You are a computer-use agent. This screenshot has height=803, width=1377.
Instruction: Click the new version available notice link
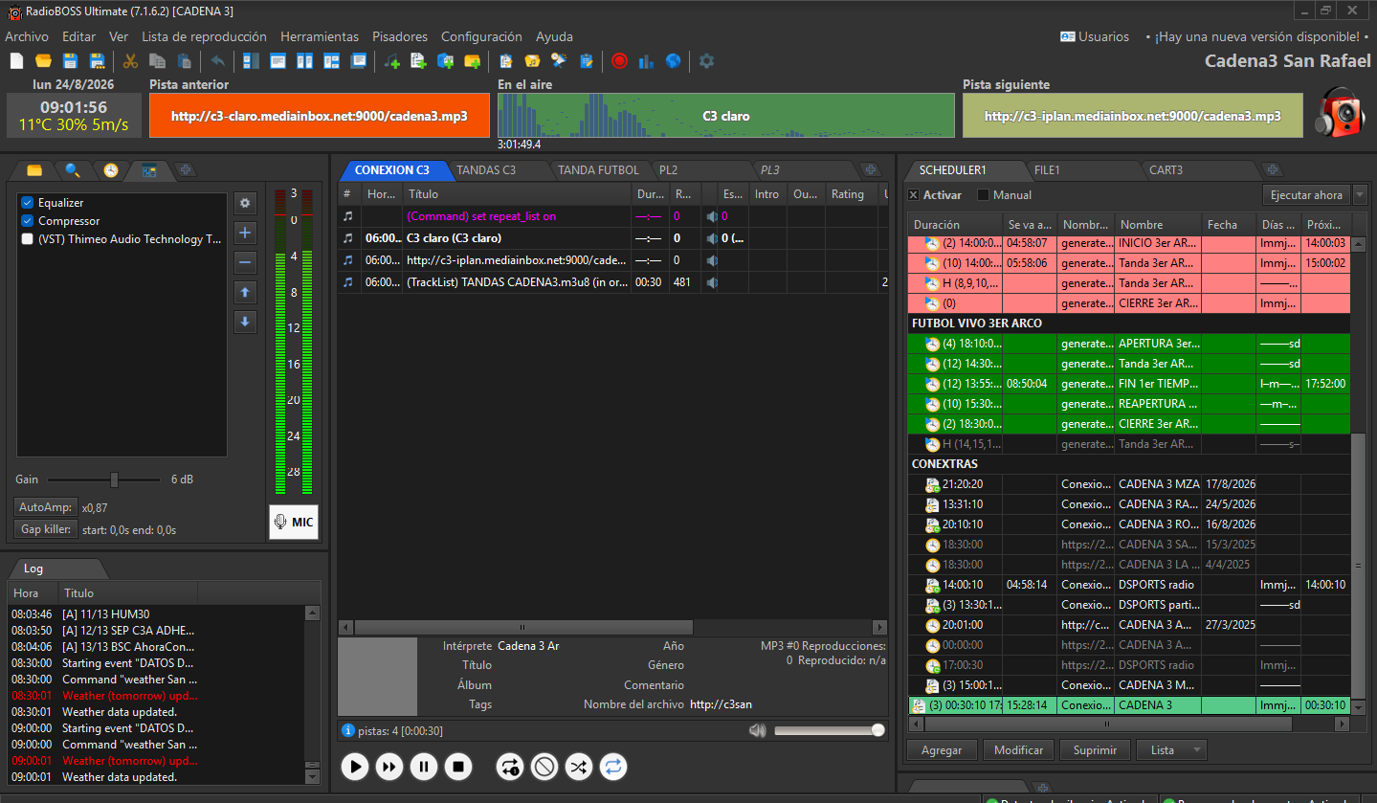click(x=1256, y=36)
